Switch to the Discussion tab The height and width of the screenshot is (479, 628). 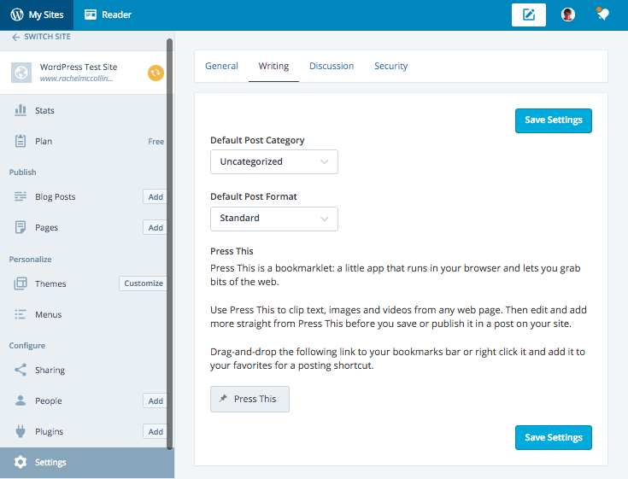click(332, 66)
